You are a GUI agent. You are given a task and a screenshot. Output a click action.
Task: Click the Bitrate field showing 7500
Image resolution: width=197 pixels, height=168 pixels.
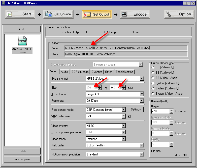click(x=160, y=111)
